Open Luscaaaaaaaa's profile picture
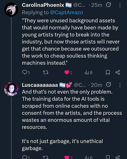This screenshot has height=159, width=127. tap(11, 89)
